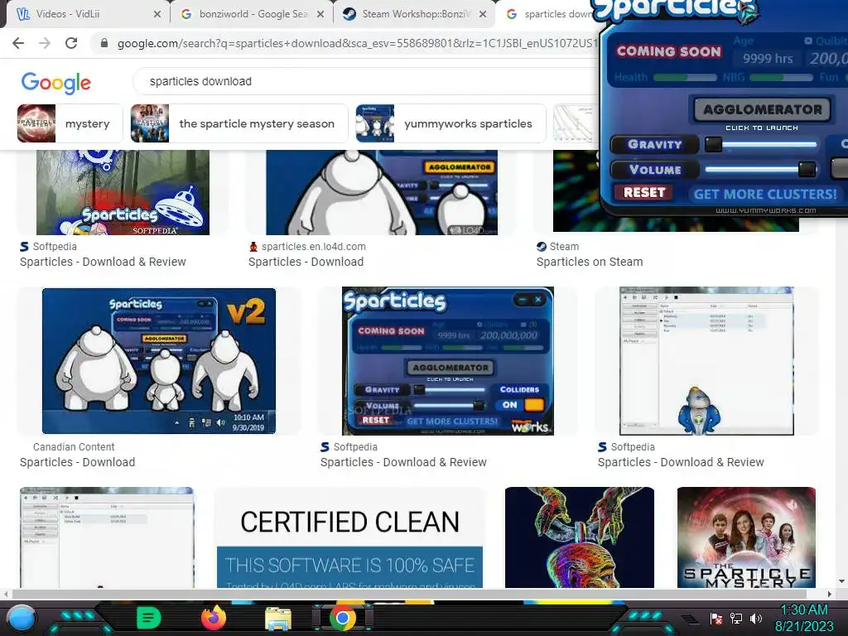Image resolution: width=848 pixels, height=636 pixels.
Task: Switch to the Steam Workshop BonziWorld tab
Action: [412, 14]
